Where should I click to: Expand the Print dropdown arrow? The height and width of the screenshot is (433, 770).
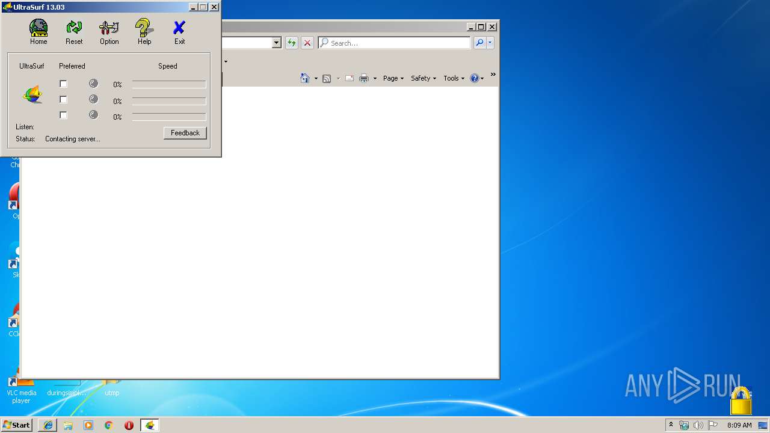[x=375, y=78]
